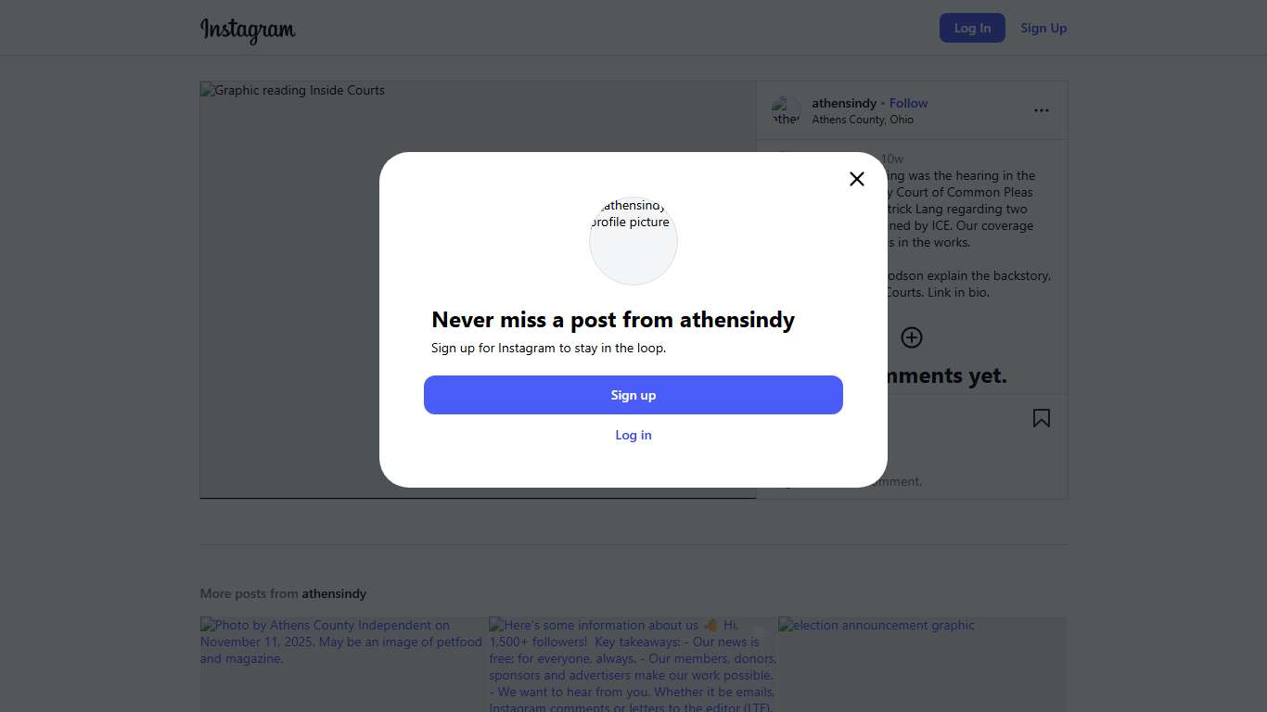Open the Athens County, Ohio location
Viewport: 1267px width, 712px height.
[863, 120]
